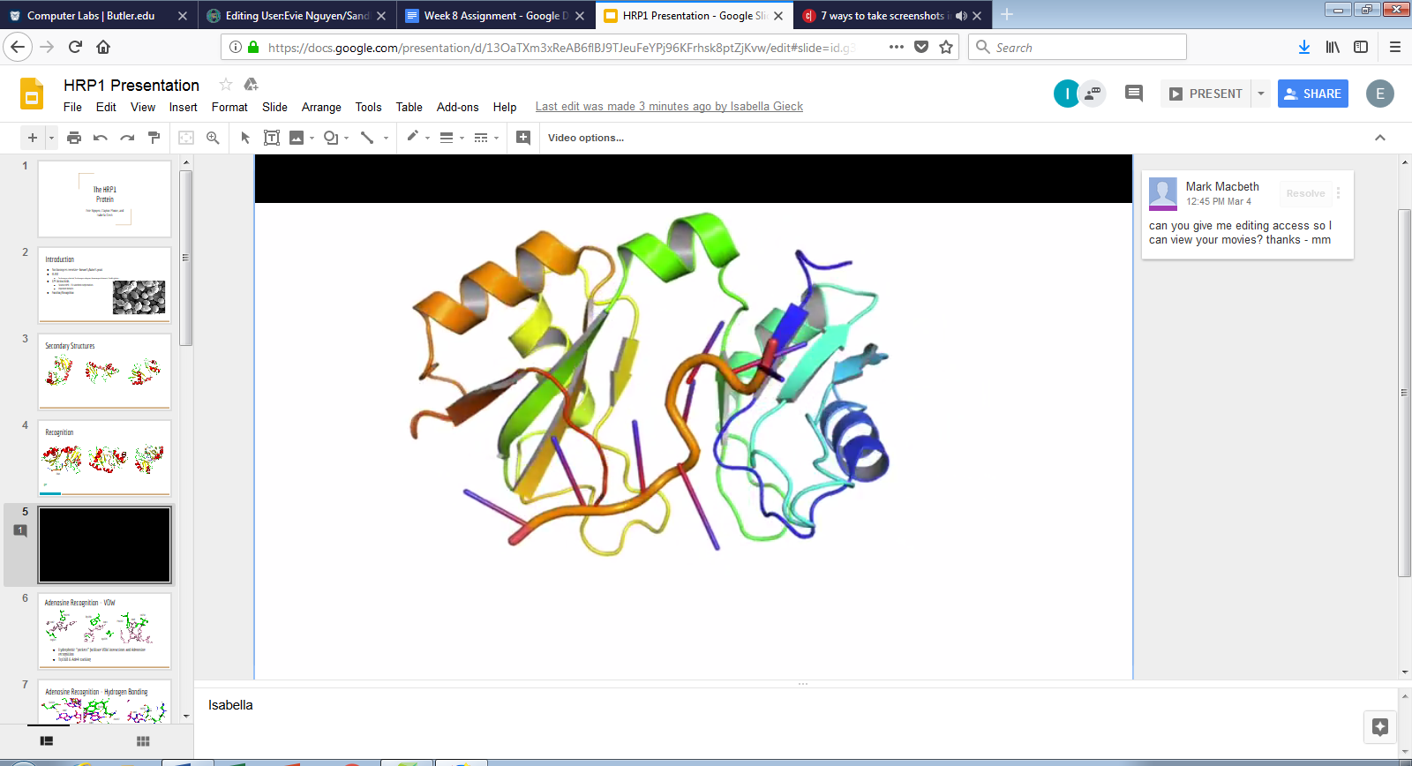Open the Present options dropdown arrow
This screenshot has width=1412, height=766.
click(1261, 94)
